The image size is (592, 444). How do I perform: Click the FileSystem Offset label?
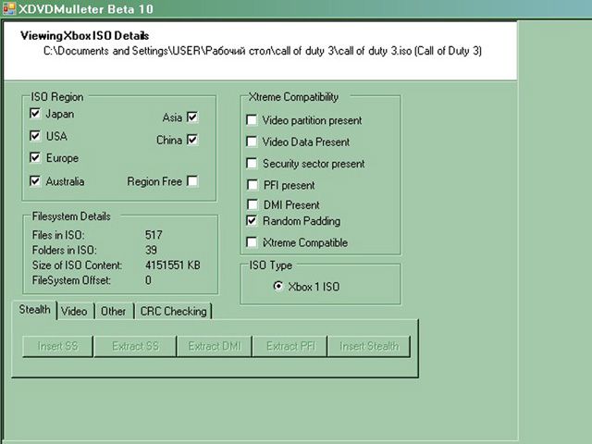71,280
